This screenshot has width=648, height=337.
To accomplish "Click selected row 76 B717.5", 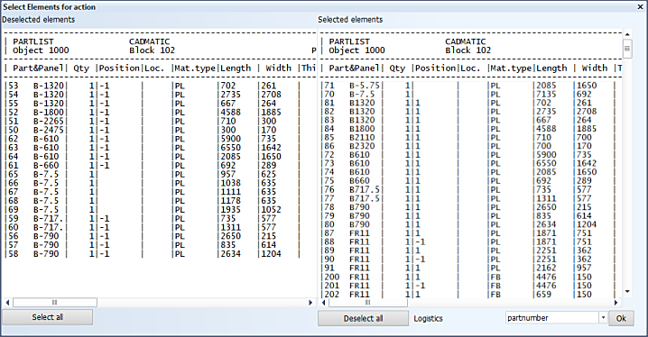I will pyautogui.click(x=471, y=190).
